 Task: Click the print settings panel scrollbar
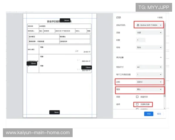165,58
